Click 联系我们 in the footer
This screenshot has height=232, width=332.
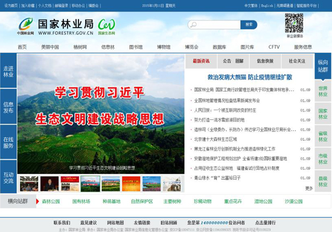pos(62,222)
